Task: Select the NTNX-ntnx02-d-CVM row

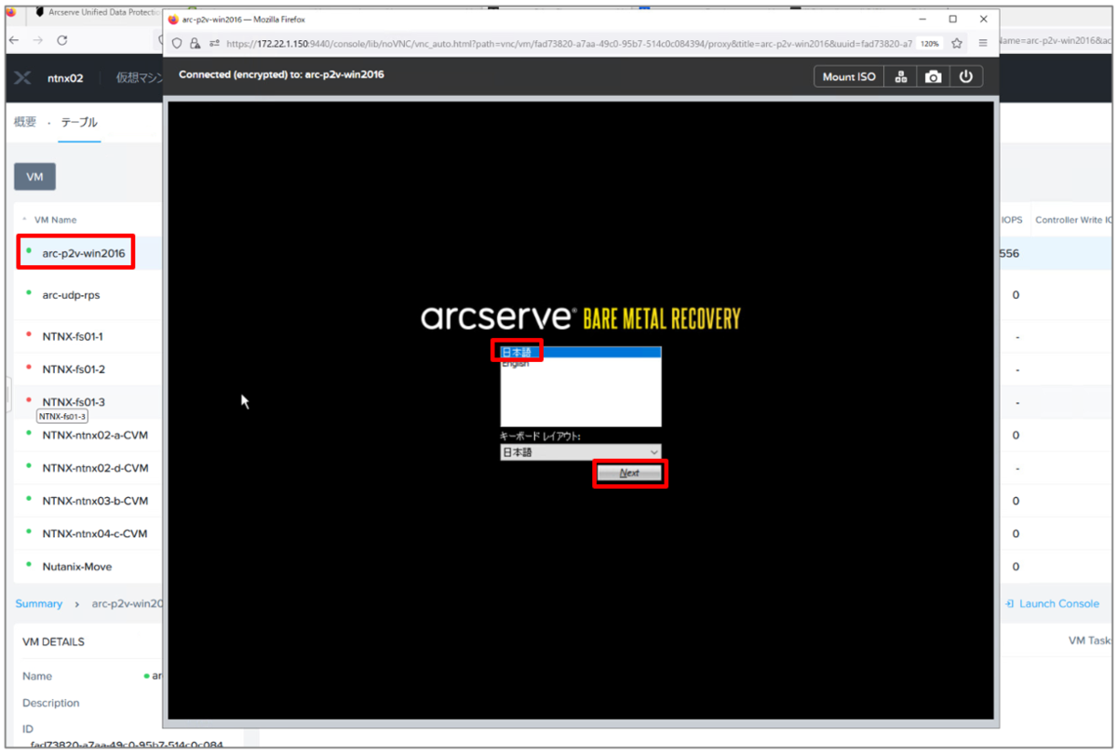Action: tap(95, 468)
